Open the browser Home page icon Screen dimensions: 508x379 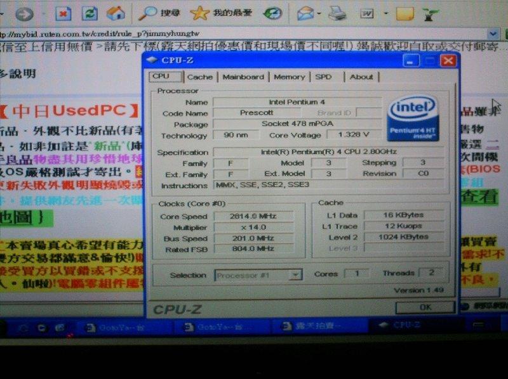pyautogui.click(x=114, y=13)
